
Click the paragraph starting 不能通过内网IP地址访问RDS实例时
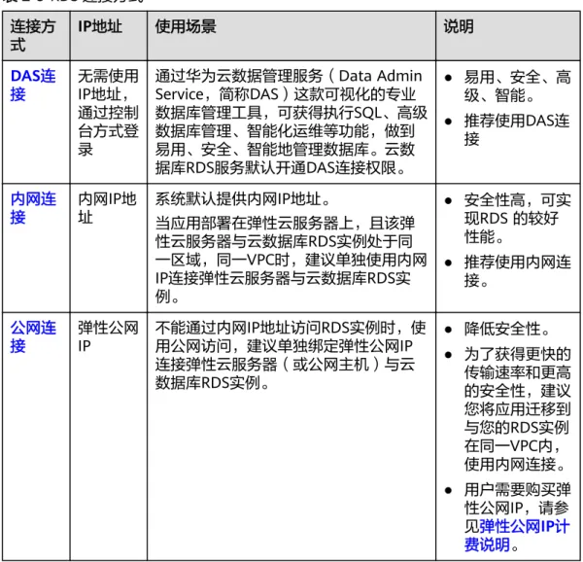(x=291, y=355)
